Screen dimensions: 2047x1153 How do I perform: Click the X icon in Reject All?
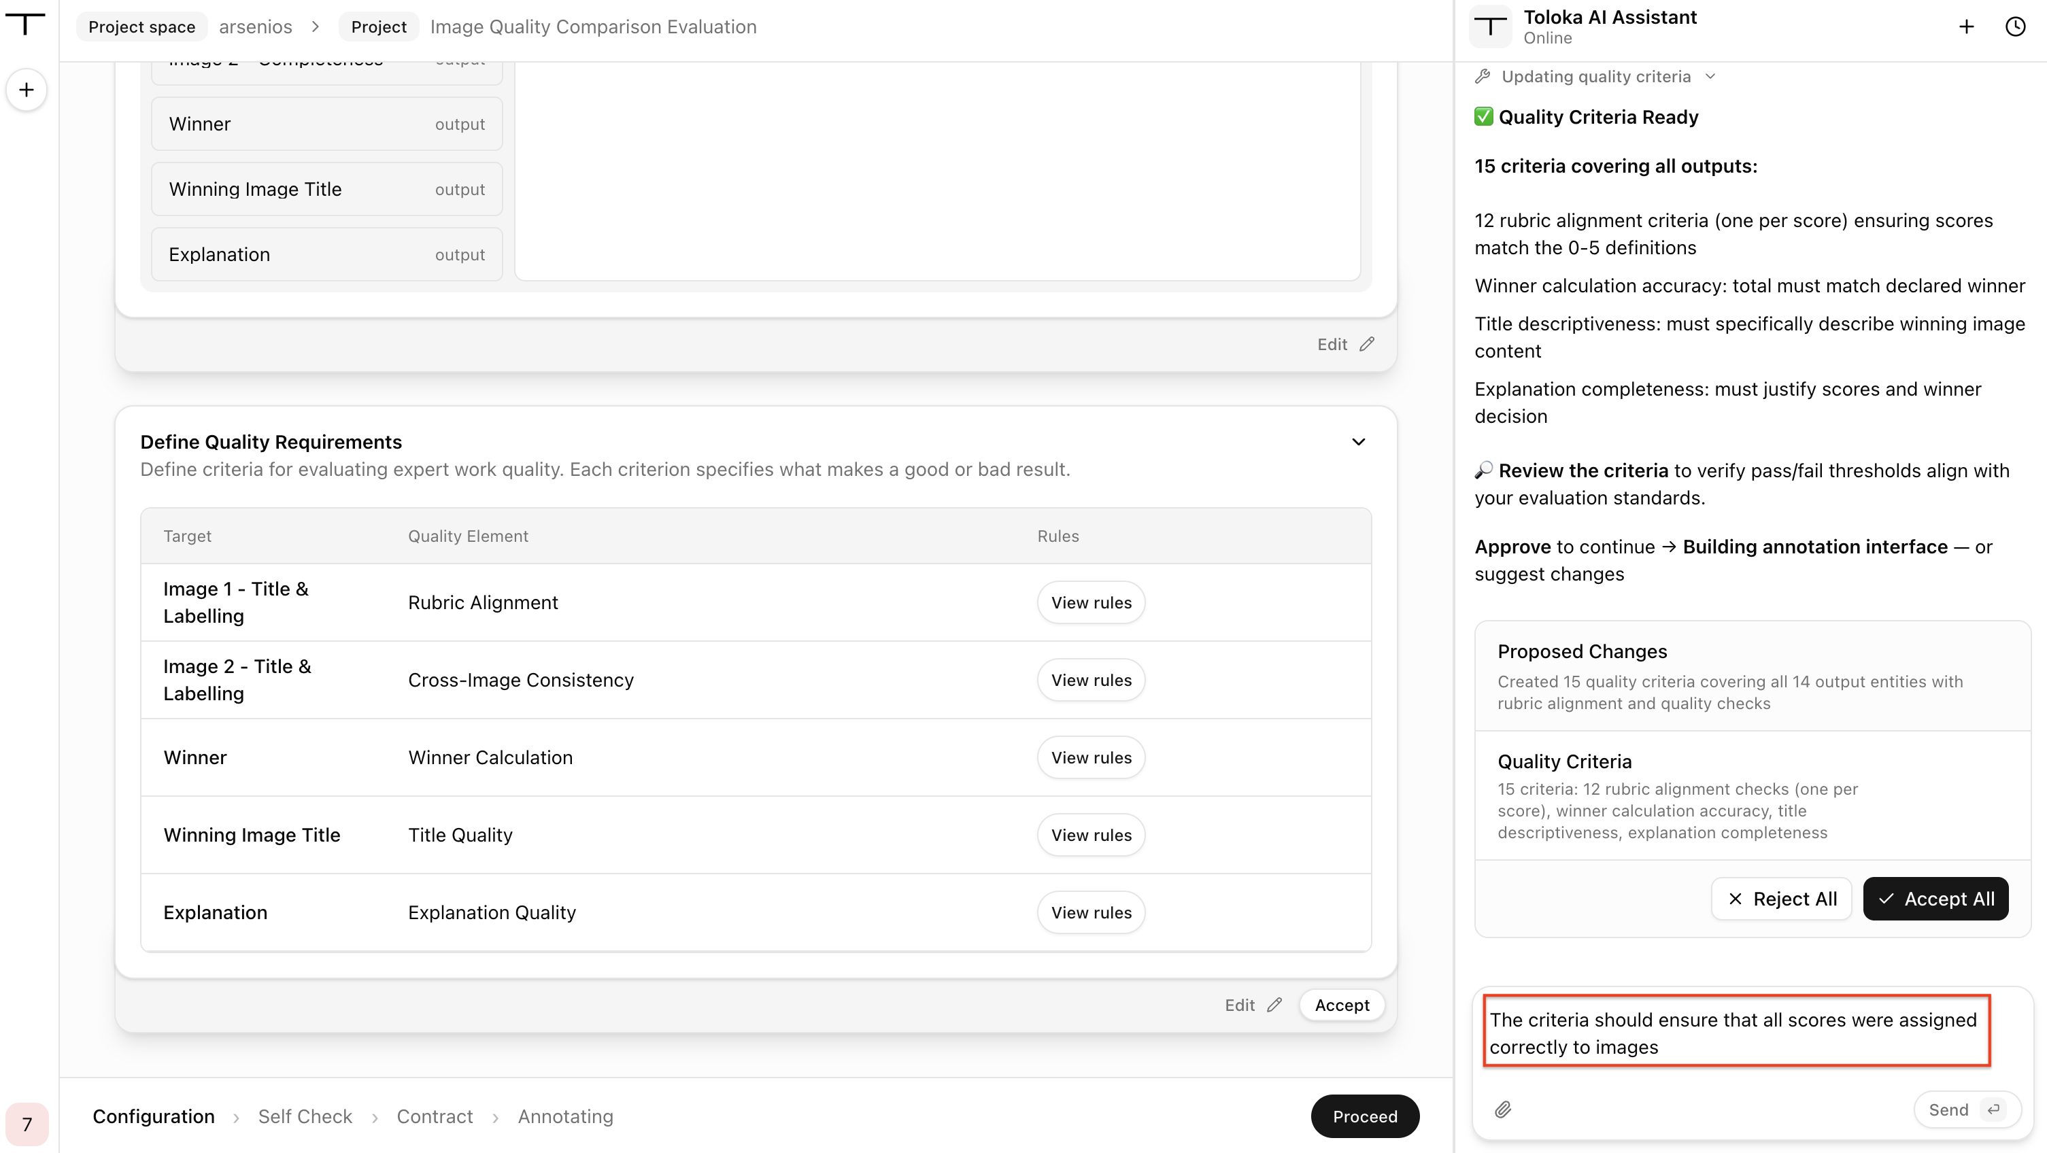pos(1736,899)
